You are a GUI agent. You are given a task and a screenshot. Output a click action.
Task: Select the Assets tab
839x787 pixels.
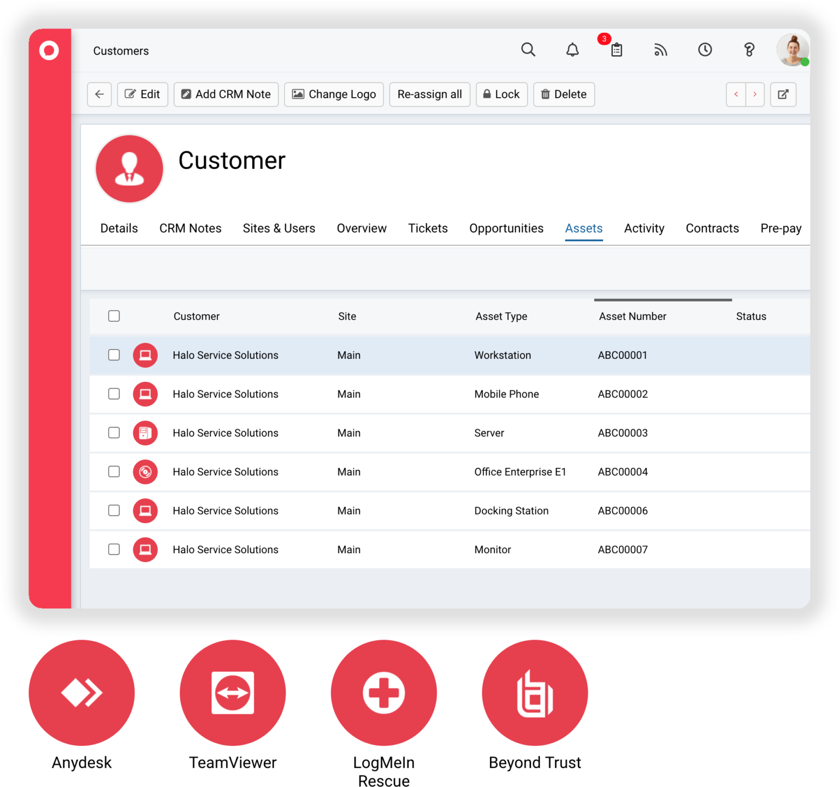coord(584,228)
